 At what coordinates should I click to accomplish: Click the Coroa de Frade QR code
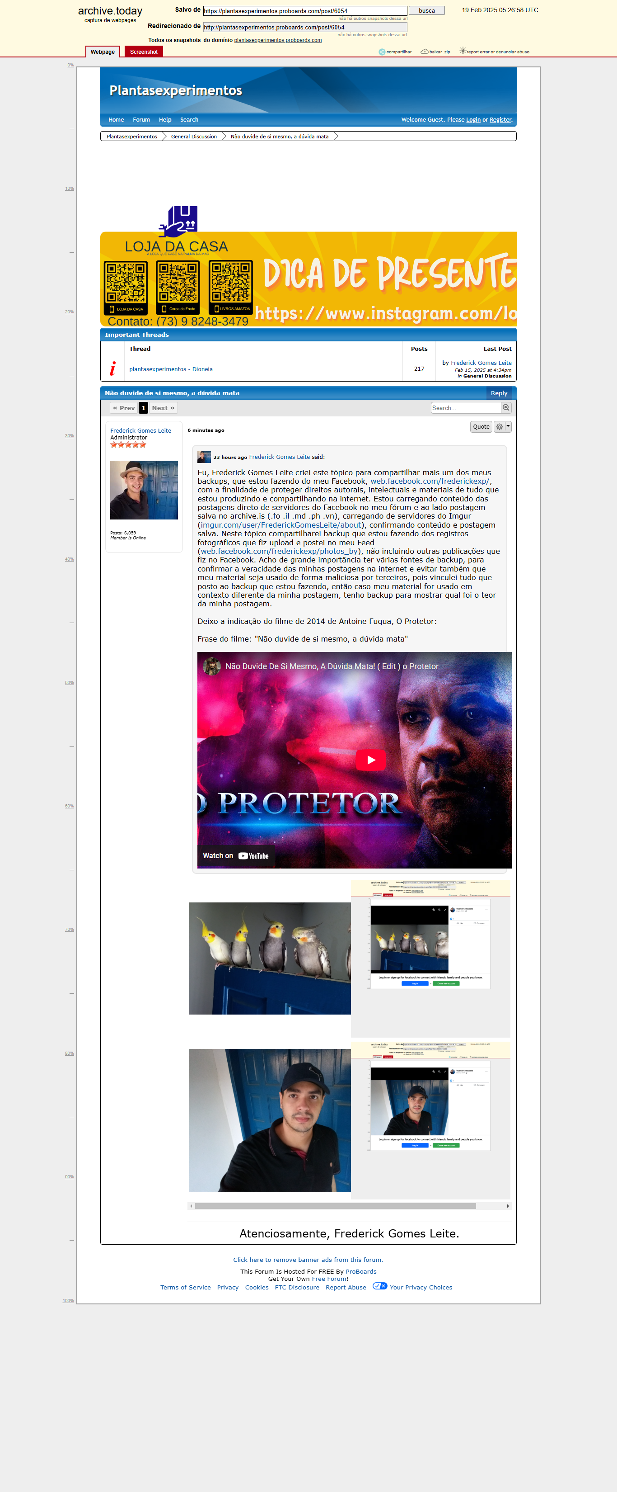coord(178,287)
